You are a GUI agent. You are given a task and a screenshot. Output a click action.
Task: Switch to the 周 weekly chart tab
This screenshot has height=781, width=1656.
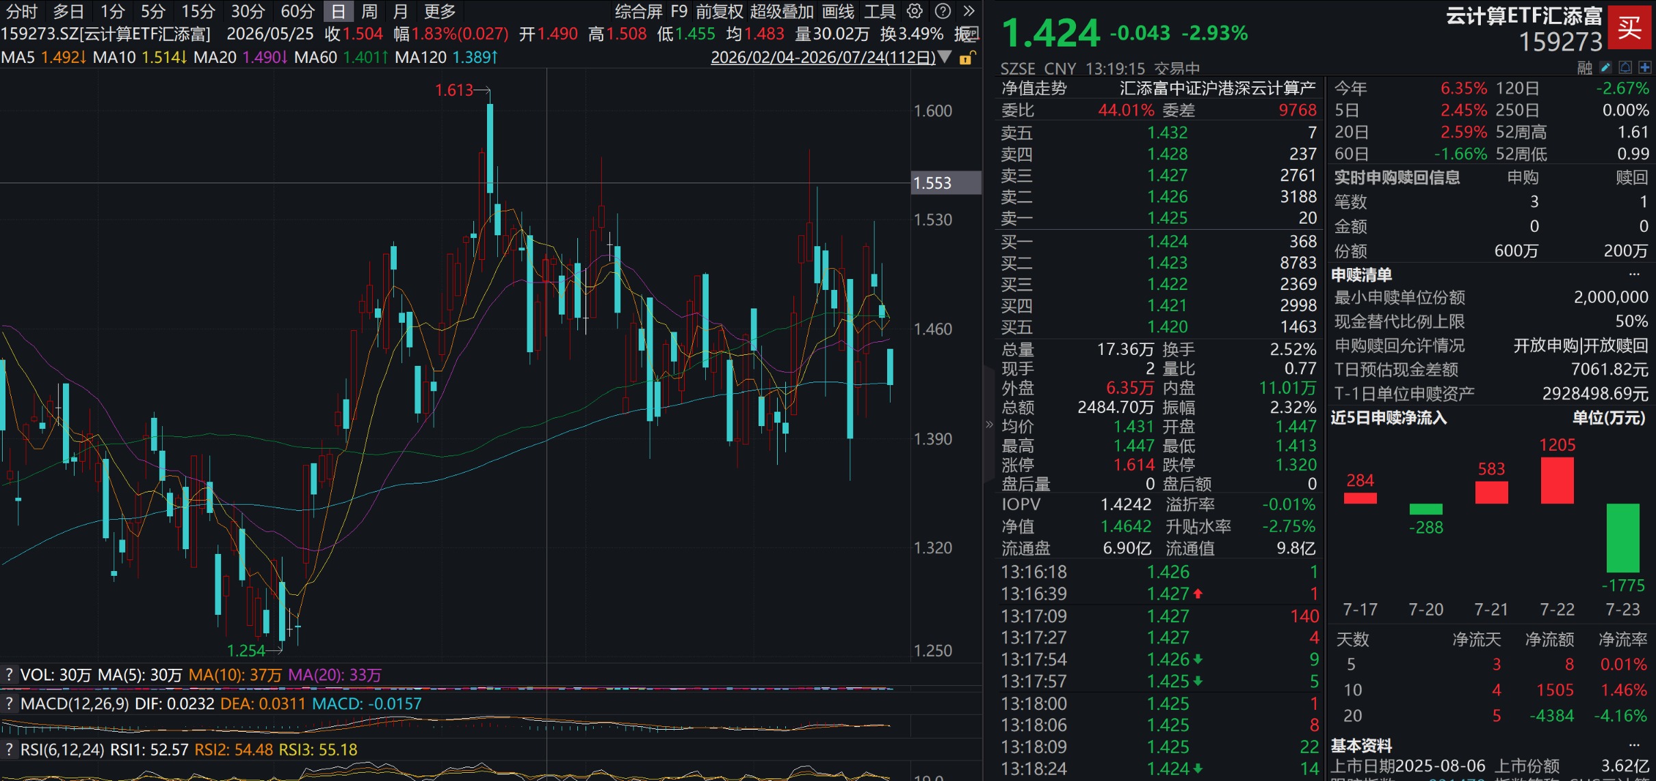(x=369, y=12)
